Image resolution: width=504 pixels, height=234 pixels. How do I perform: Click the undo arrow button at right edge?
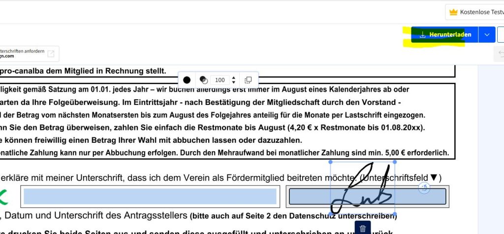pos(501,53)
